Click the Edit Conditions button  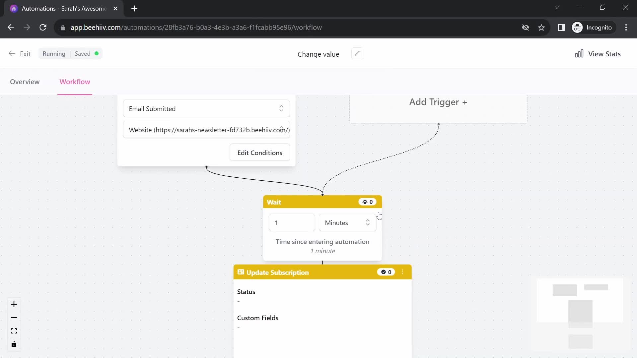click(x=260, y=152)
